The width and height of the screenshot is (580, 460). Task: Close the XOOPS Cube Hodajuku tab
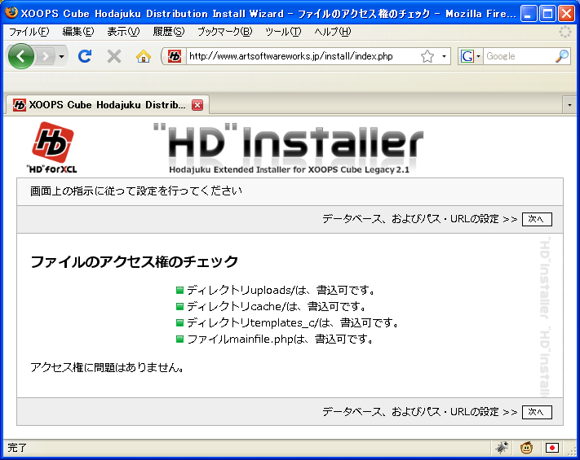[x=197, y=105]
